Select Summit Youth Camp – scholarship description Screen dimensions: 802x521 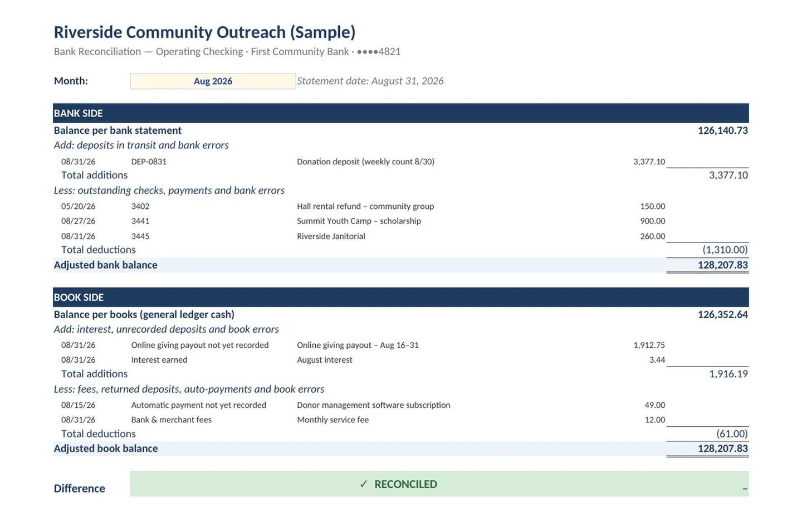pyautogui.click(x=359, y=221)
